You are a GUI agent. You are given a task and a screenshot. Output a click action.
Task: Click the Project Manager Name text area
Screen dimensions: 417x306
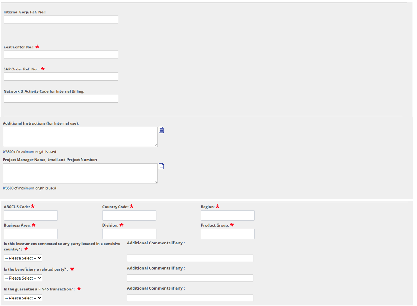[x=80, y=173]
